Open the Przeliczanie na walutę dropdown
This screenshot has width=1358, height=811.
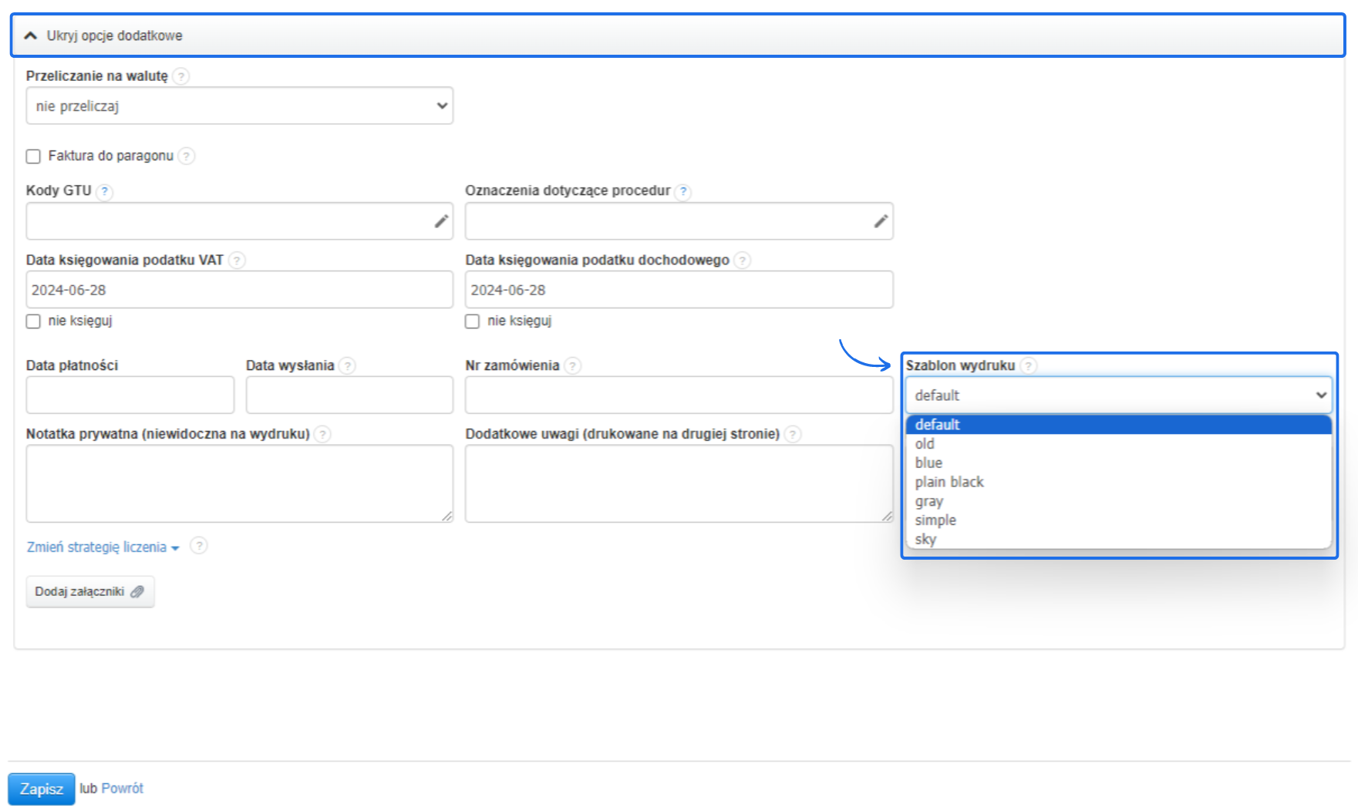pos(239,106)
